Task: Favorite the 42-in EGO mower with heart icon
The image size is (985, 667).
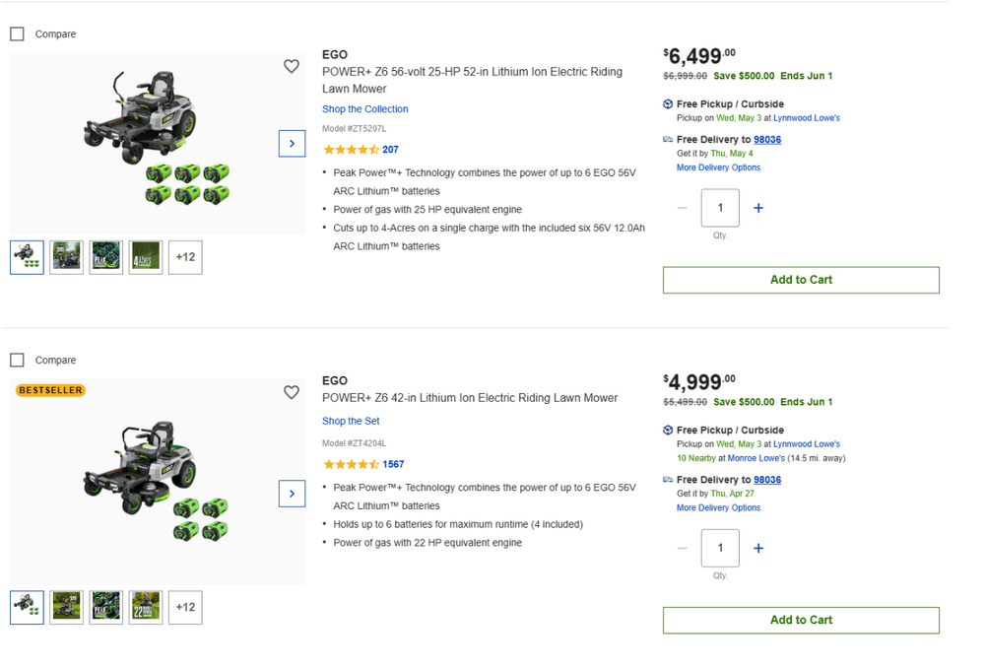Action: click(x=292, y=392)
